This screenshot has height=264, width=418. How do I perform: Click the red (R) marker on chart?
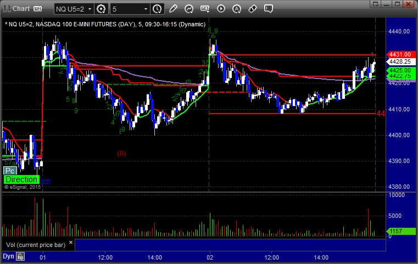pyautogui.click(x=121, y=154)
